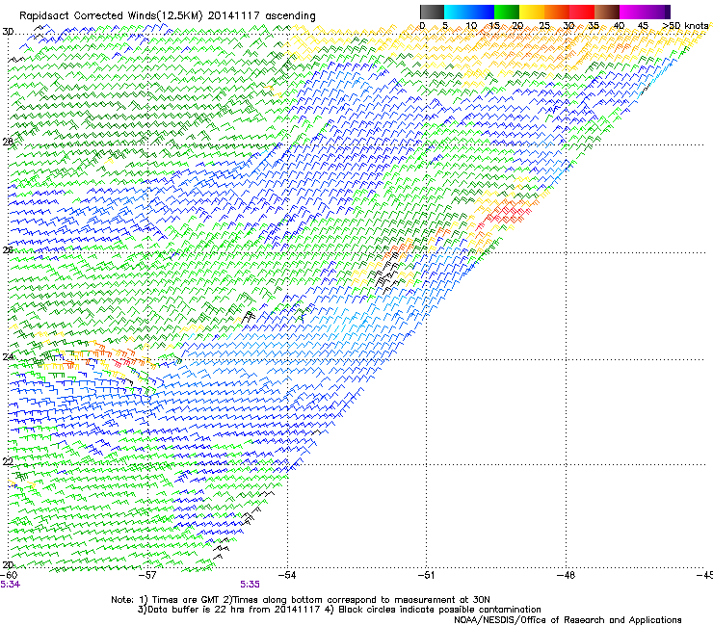The image size is (713, 626).
Task: Pick the red 30–35 knots color segment
Action: 582,12
